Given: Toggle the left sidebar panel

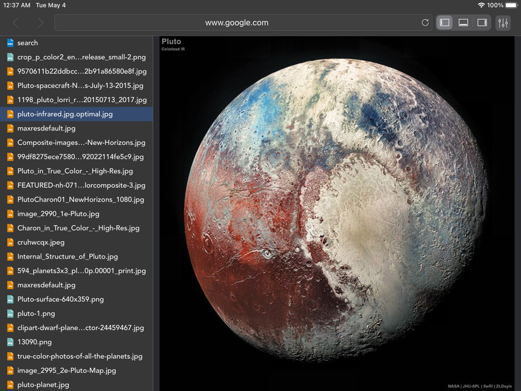Looking at the screenshot, I should click(444, 23).
